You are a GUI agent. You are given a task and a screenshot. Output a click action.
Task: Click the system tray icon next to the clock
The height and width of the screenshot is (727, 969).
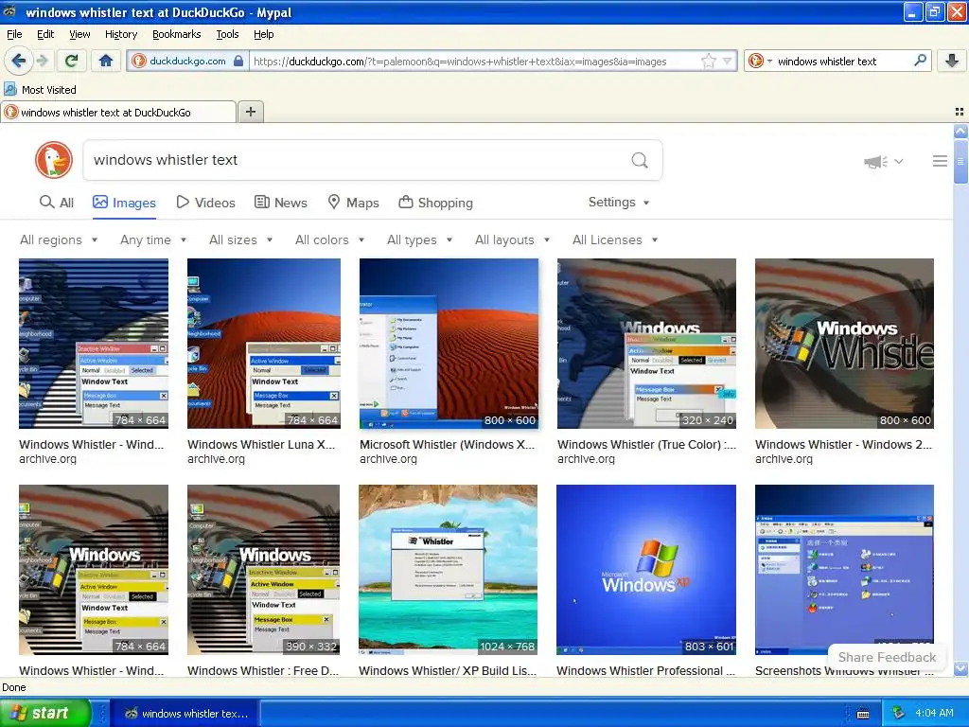899,713
